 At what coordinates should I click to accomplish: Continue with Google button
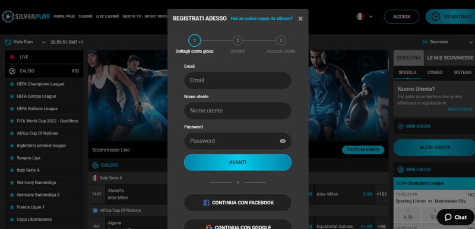coord(237,224)
